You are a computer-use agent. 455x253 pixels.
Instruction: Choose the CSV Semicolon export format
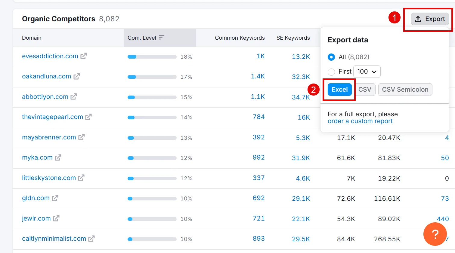coord(405,90)
